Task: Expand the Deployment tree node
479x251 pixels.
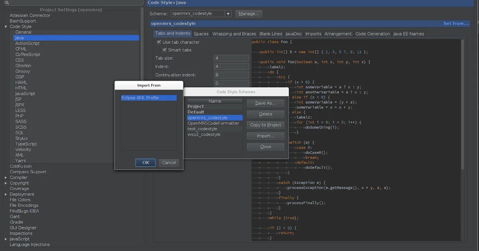Action: [6, 194]
